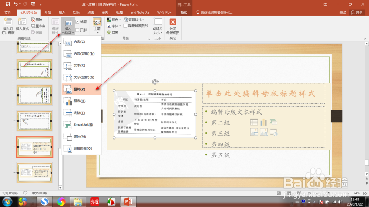Open the Colors (颜色) dropdown

pyautogui.click(x=114, y=20)
